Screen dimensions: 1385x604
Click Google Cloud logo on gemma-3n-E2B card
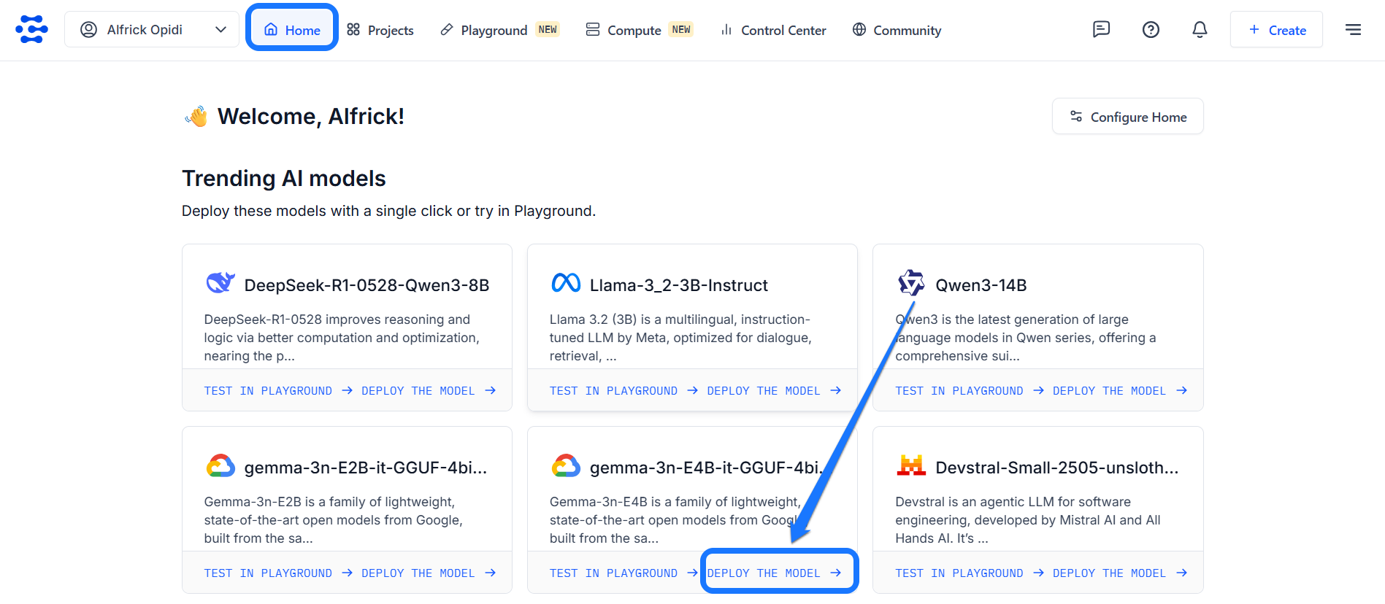[x=220, y=465]
